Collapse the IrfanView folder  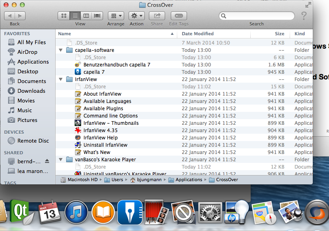61,79
